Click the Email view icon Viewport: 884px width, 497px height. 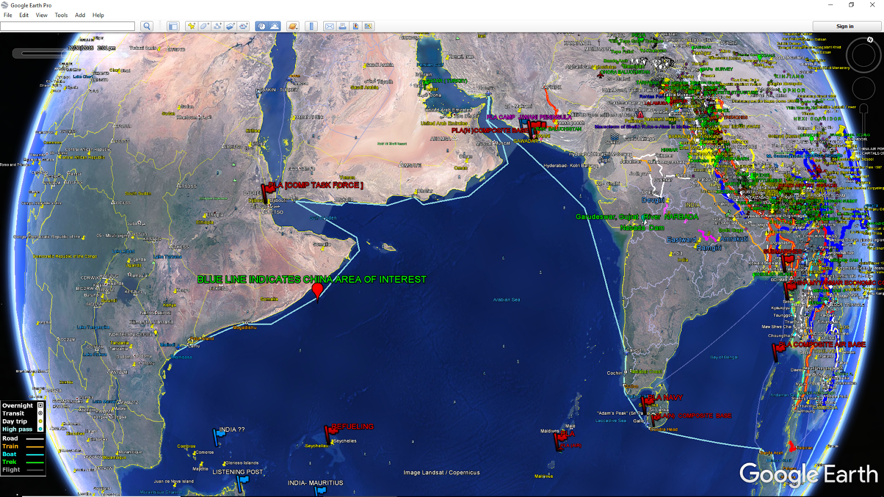click(329, 26)
